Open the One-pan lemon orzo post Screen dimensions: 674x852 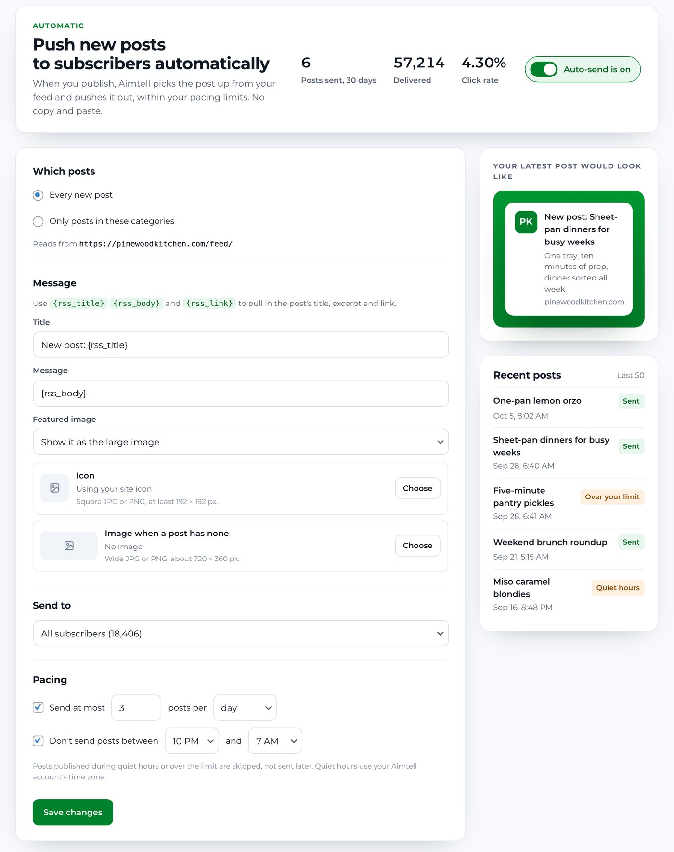coord(537,401)
